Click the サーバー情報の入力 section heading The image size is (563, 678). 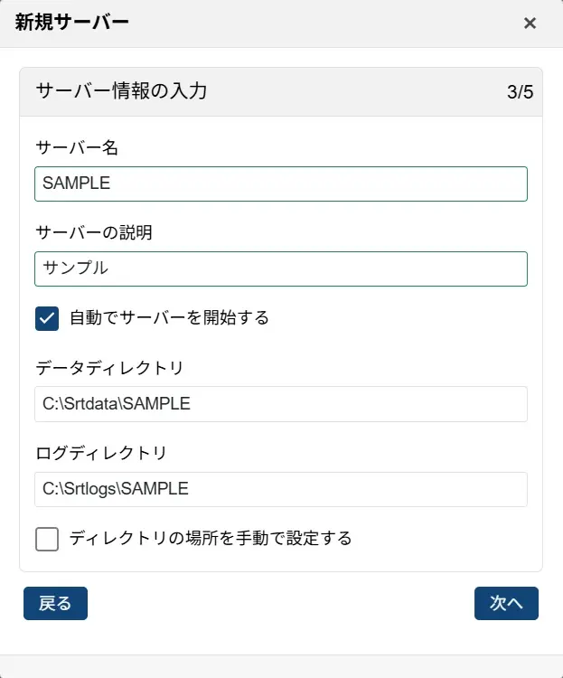pyautogui.click(x=122, y=91)
